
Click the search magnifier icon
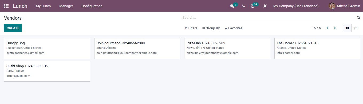(x=358, y=18)
